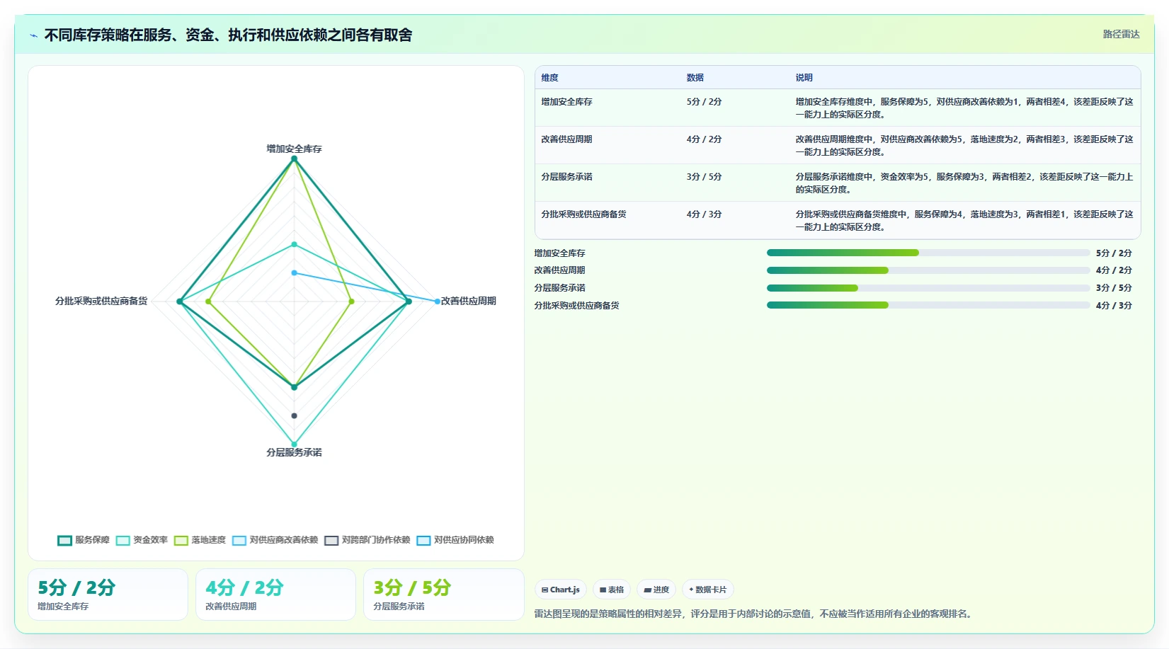1169x649 pixels.
Task: Click the 增加安全库存 progress bar
Action: pyautogui.click(x=928, y=253)
